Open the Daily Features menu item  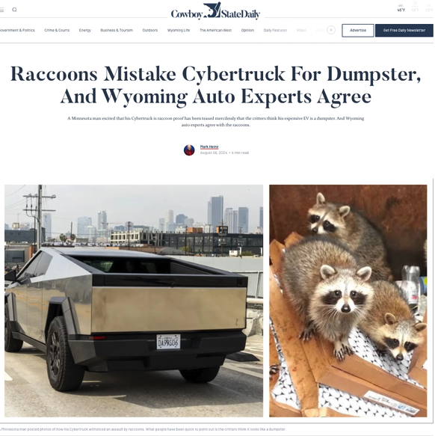click(x=275, y=31)
